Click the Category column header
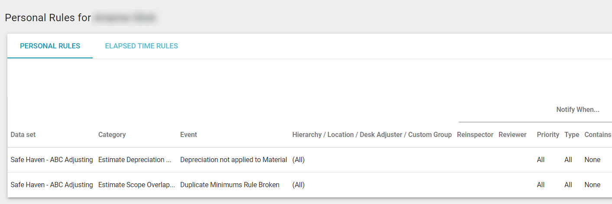The width and height of the screenshot is (612, 204). point(112,134)
